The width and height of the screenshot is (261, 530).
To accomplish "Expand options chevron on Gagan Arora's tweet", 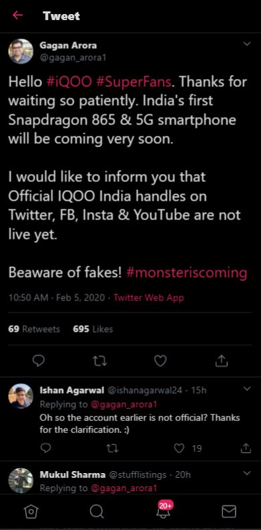I will pos(247,44).
